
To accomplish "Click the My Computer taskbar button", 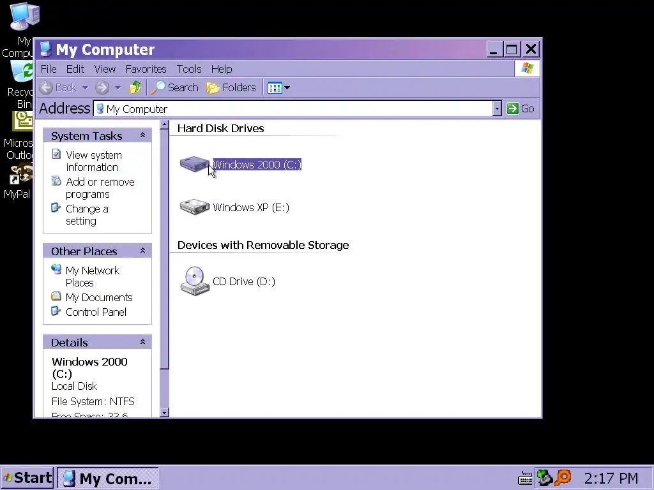I will click(107, 477).
